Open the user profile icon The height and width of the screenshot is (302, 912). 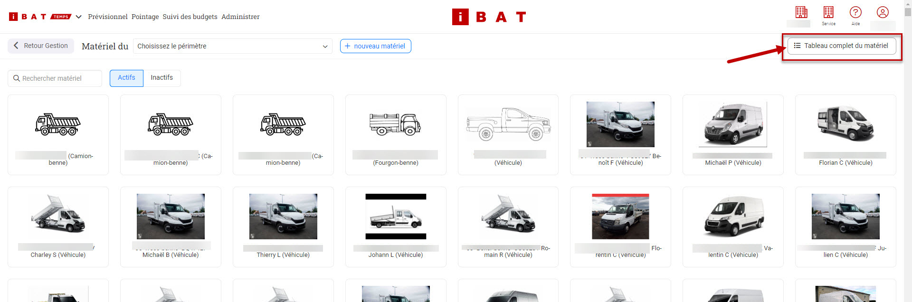(883, 13)
